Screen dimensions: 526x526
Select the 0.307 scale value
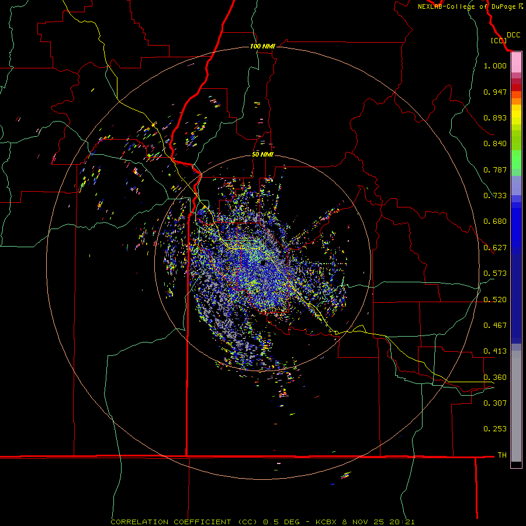[495, 403]
